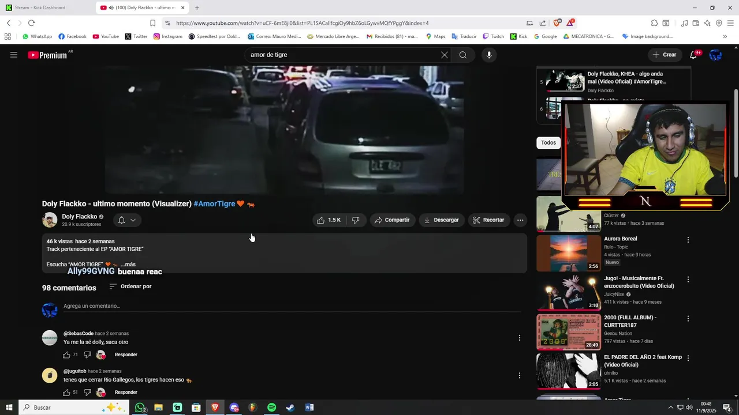Like the @juguitob comment

click(67, 393)
